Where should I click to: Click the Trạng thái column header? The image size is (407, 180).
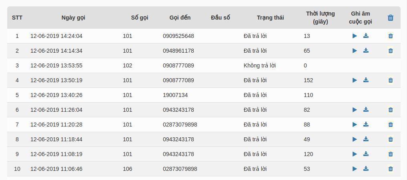pos(270,18)
